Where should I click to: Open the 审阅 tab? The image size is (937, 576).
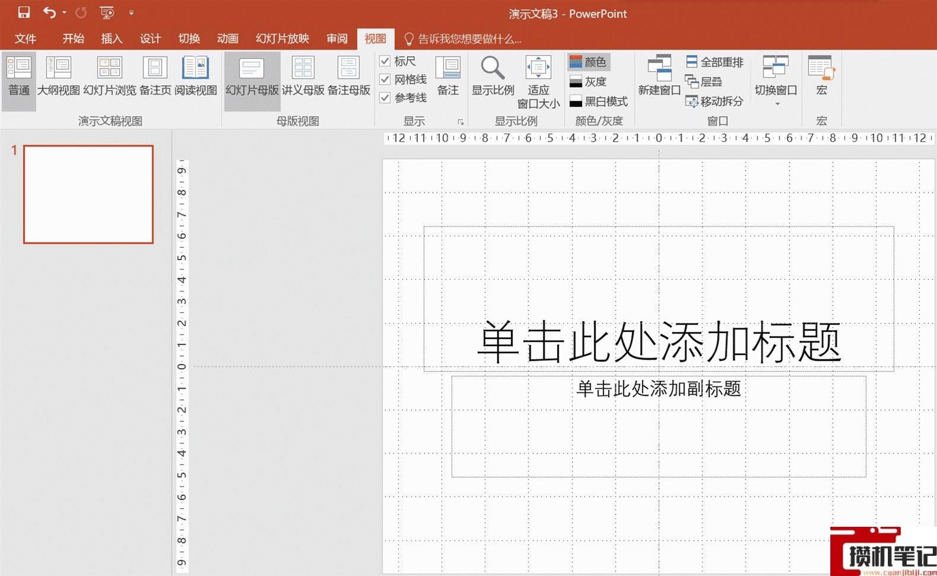pos(337,39)
